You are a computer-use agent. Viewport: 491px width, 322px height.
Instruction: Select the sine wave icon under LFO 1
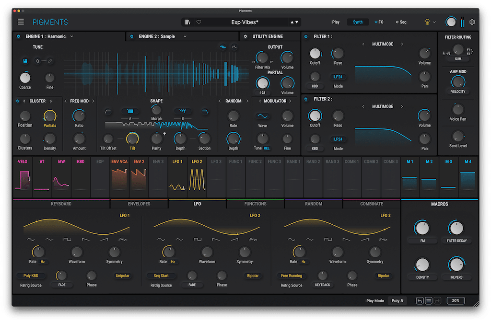pyautogui.click(x=31, y=240)
